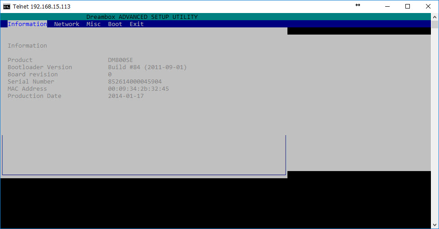The height and width of the screenshot is (229, 439).
Task: Click the Board revision label
Action: [x=33, y=74]
